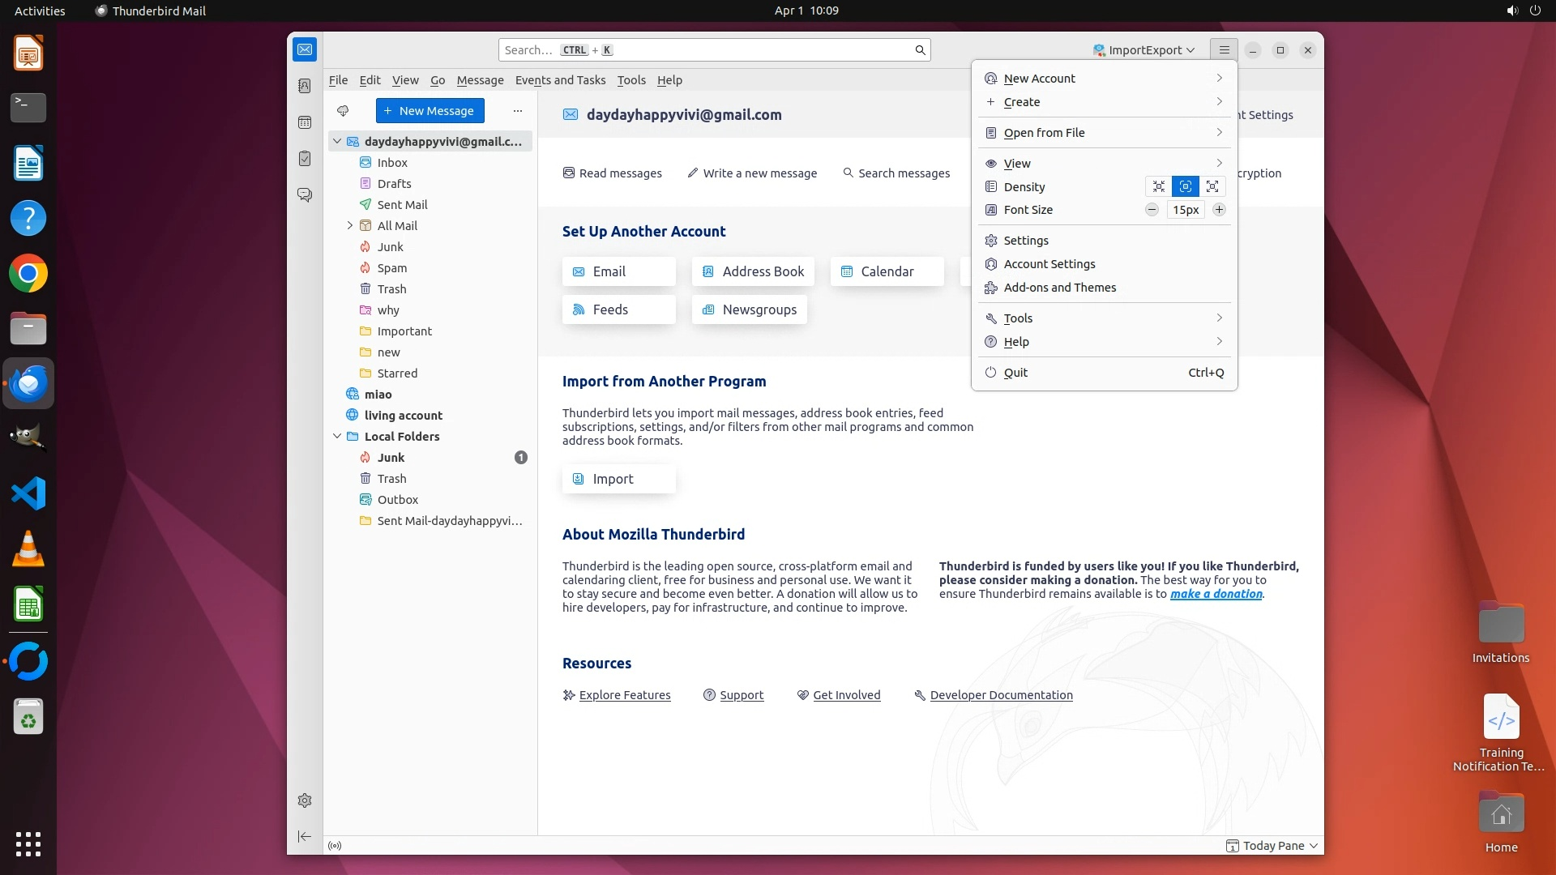This screenshot has width=1556, height=875.
Task: Open folder pane options ellipsis button
Action: coord(518,111)
